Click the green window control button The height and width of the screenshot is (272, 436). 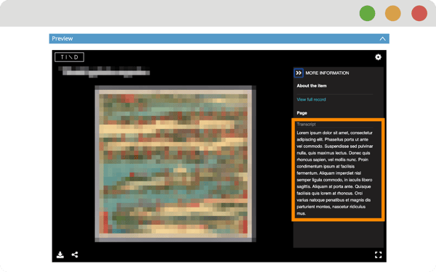click(x=367, y=13)
